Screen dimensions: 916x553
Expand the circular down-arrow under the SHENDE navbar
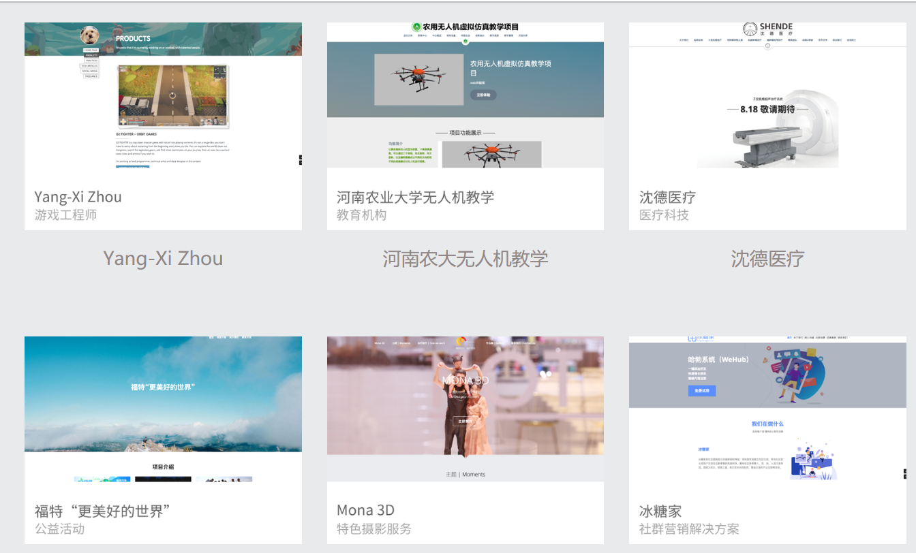click(768, 46)
